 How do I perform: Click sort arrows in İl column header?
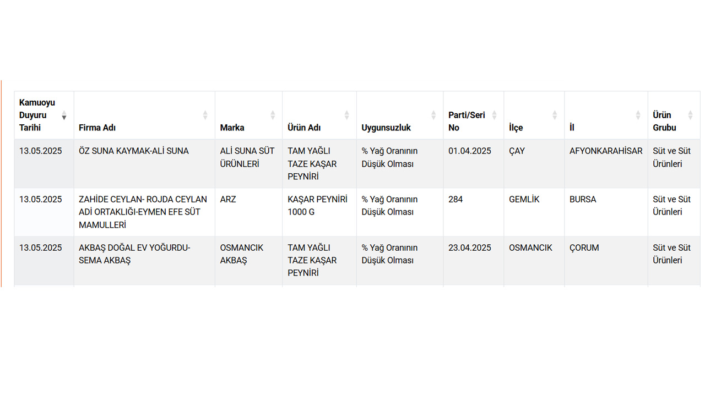click(x=638, y=116)
